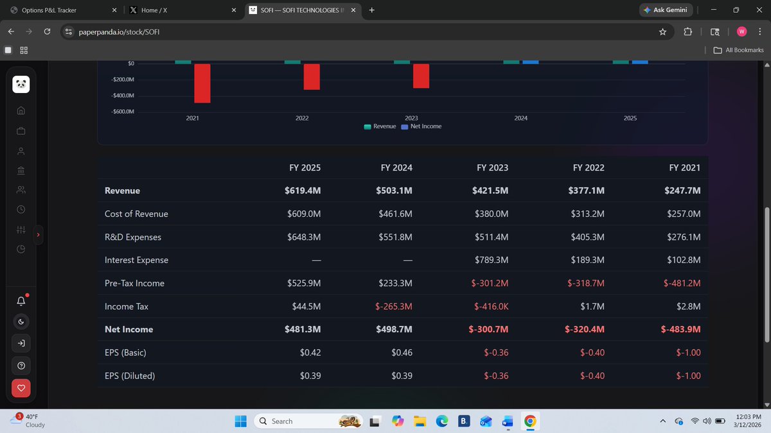The width and height of the screenshot is (771, 433).
Task: Toggle Revenue series in the chart legend
Action: [380, 126]
